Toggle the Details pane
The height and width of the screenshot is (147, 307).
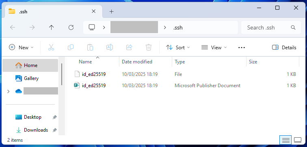284,48
